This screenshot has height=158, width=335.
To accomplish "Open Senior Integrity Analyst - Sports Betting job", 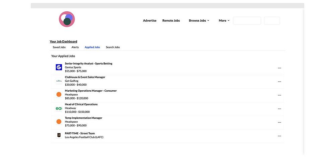I will tap(89, 64).
